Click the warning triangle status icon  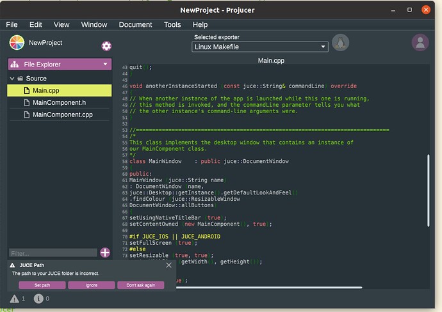14,299
